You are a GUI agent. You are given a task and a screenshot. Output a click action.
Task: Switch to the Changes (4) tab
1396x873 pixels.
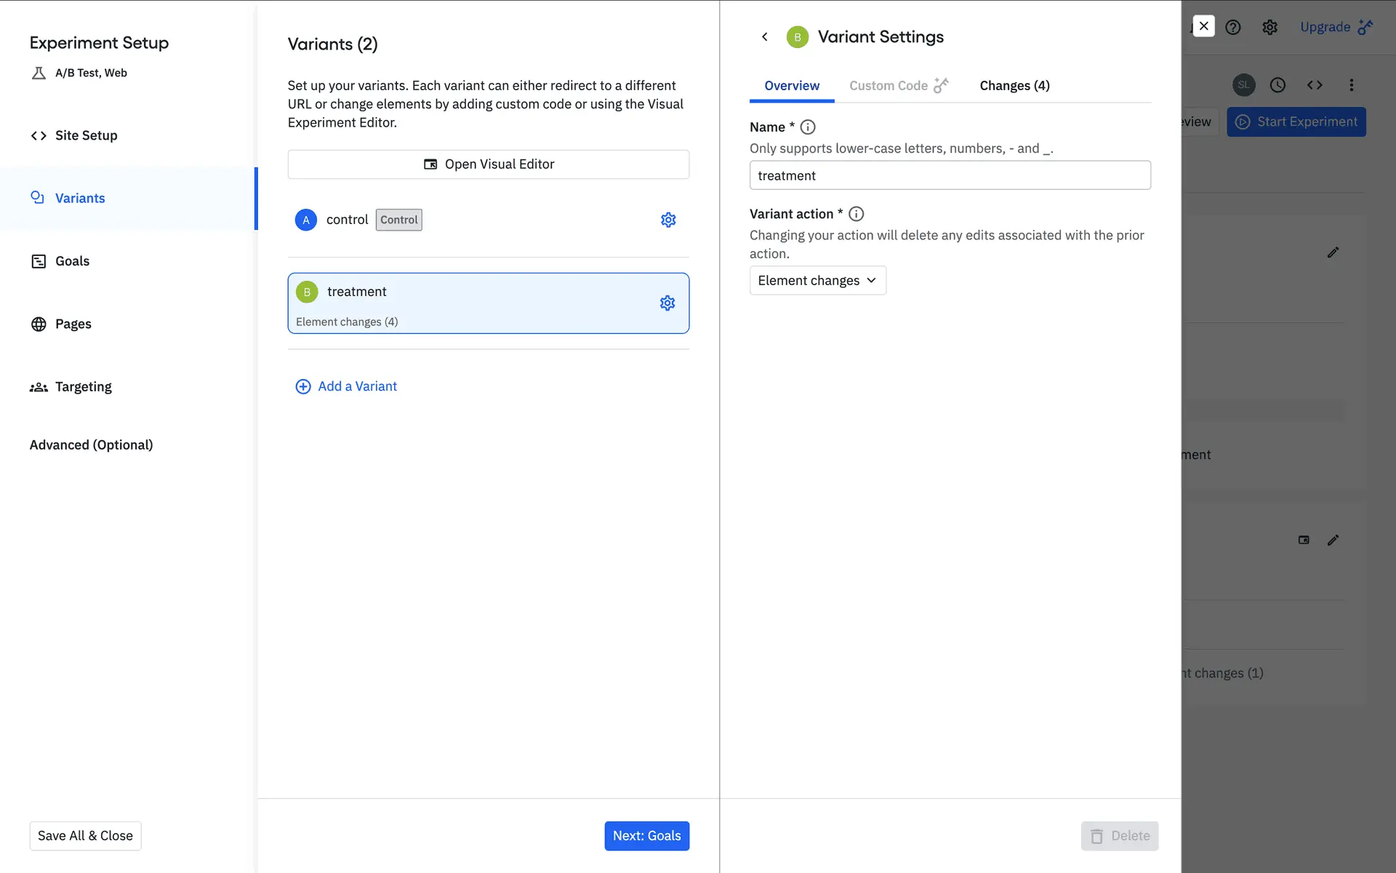pos(1014,86)
